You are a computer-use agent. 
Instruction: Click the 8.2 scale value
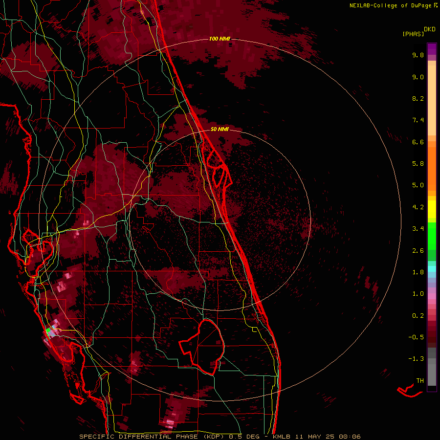418,98
